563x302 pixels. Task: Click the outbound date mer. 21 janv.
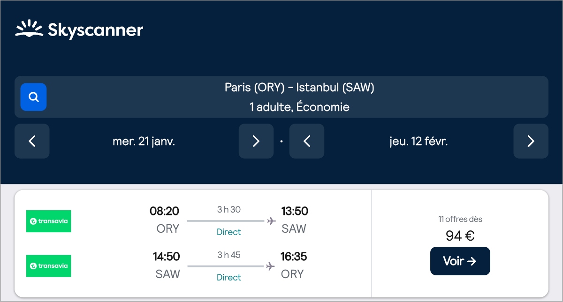(x=144, y=141)
